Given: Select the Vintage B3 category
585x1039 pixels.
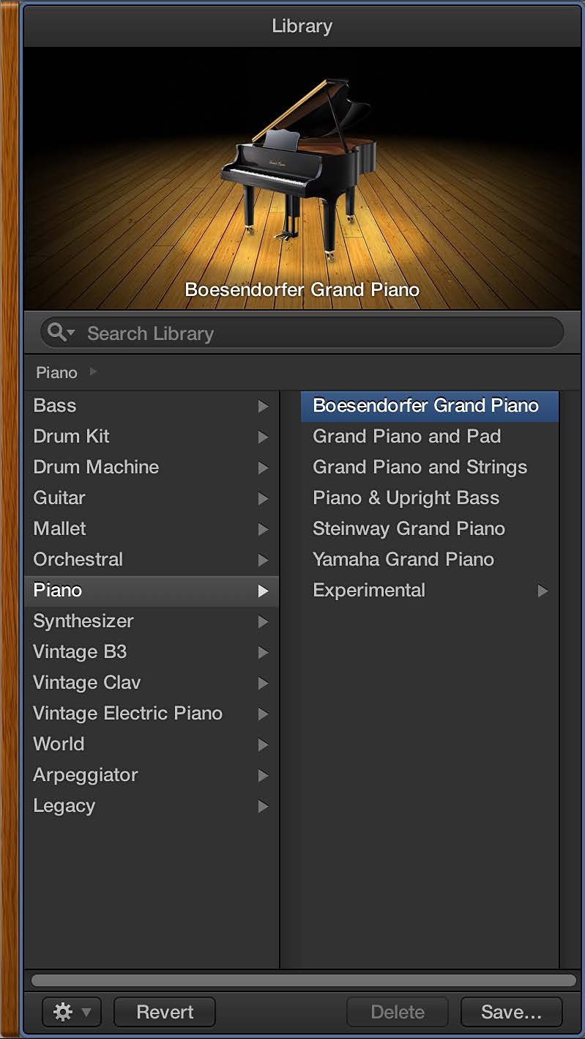Looking at the screenshot, I should (x=152, y=652).
